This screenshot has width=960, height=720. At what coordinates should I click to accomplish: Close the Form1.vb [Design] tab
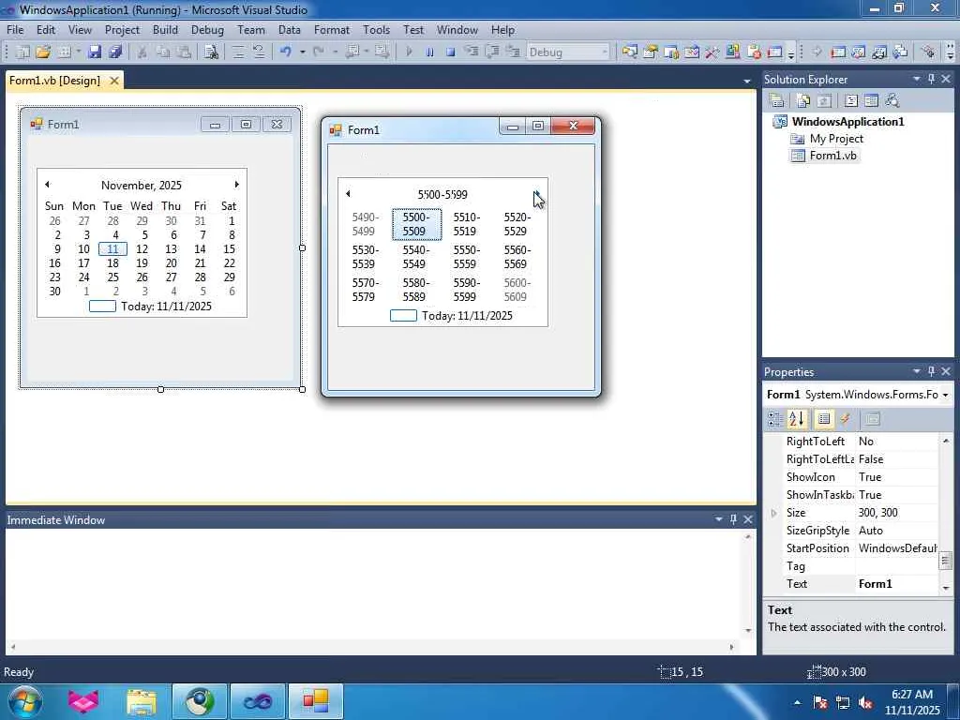114,81
